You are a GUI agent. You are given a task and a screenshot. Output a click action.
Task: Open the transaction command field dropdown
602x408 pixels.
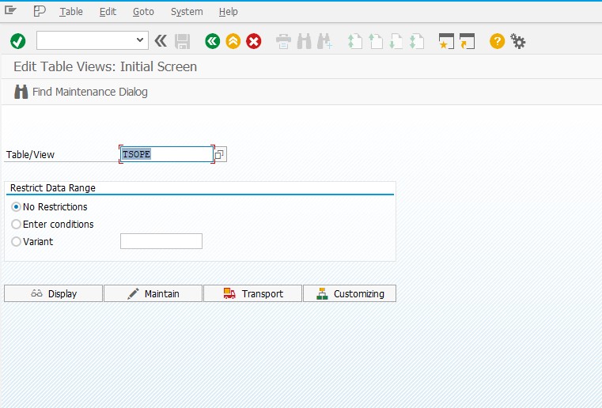point(140,40)
